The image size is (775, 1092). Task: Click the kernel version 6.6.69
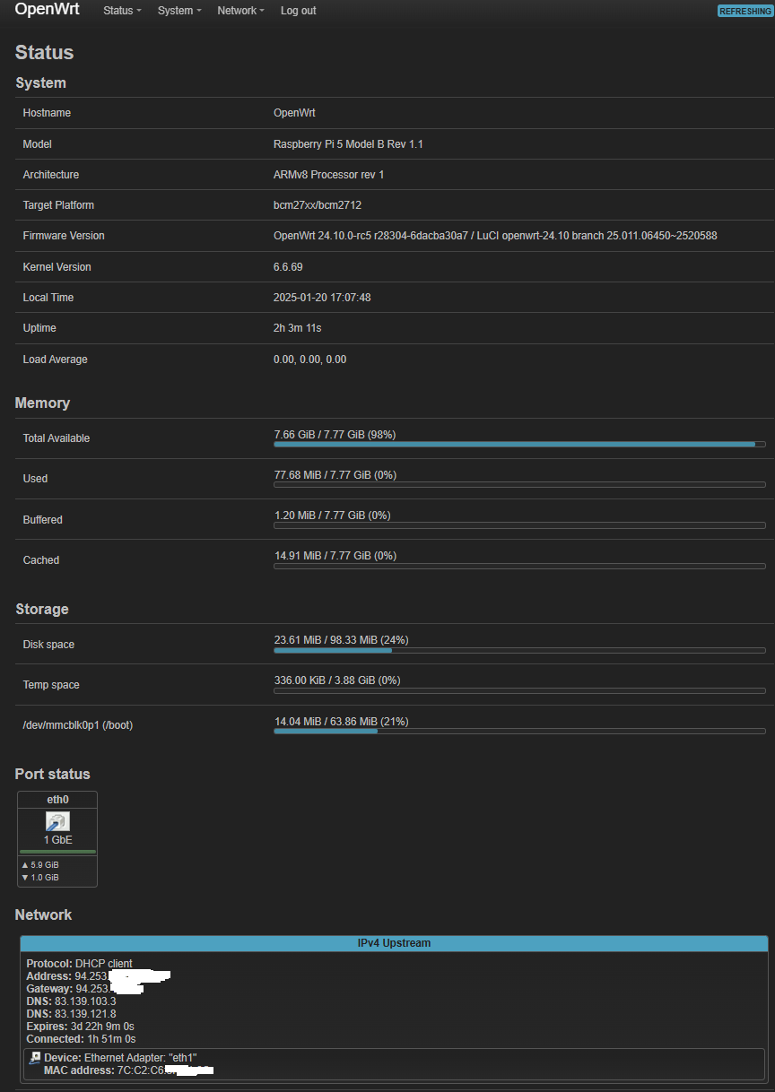(289, 267)
